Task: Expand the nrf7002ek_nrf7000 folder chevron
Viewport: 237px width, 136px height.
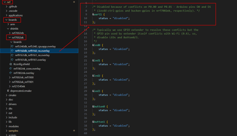Action: 10,77
